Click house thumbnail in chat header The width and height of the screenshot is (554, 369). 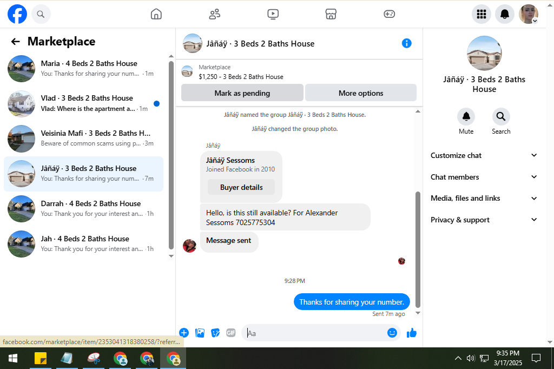(192, 43)
